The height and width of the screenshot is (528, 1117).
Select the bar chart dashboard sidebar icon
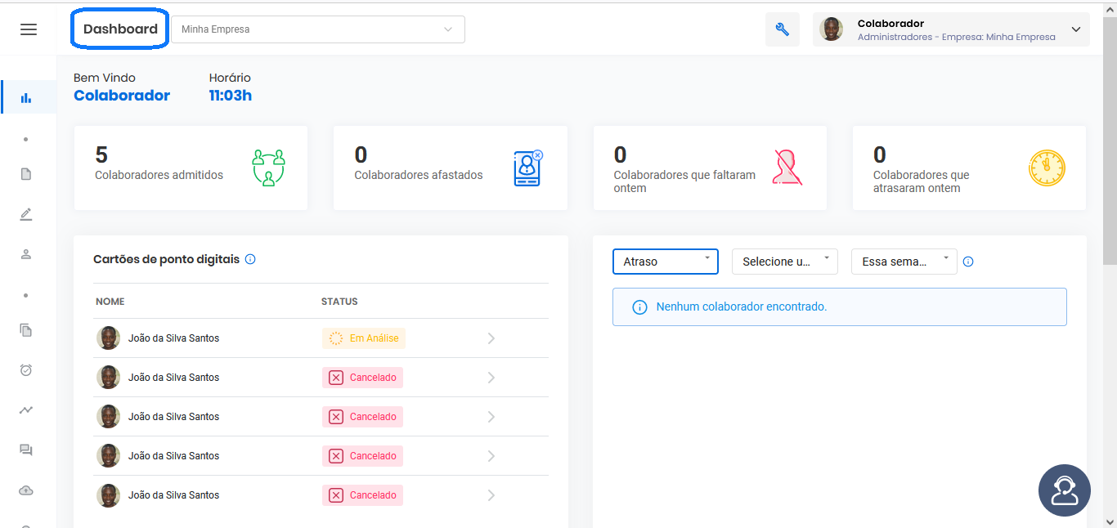[26, 97]
